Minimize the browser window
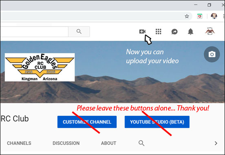The width and height of the screenshot is (225, 155). (196, 5)
